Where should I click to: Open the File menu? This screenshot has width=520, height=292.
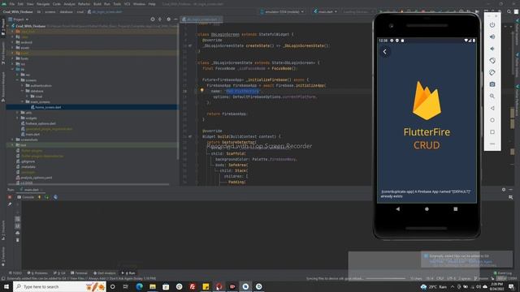click(x=12, y=4)
